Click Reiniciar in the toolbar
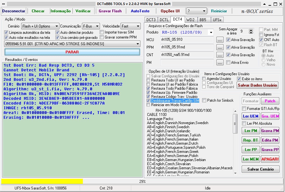This screenshot has height=192, width=285. coord(219,11)
